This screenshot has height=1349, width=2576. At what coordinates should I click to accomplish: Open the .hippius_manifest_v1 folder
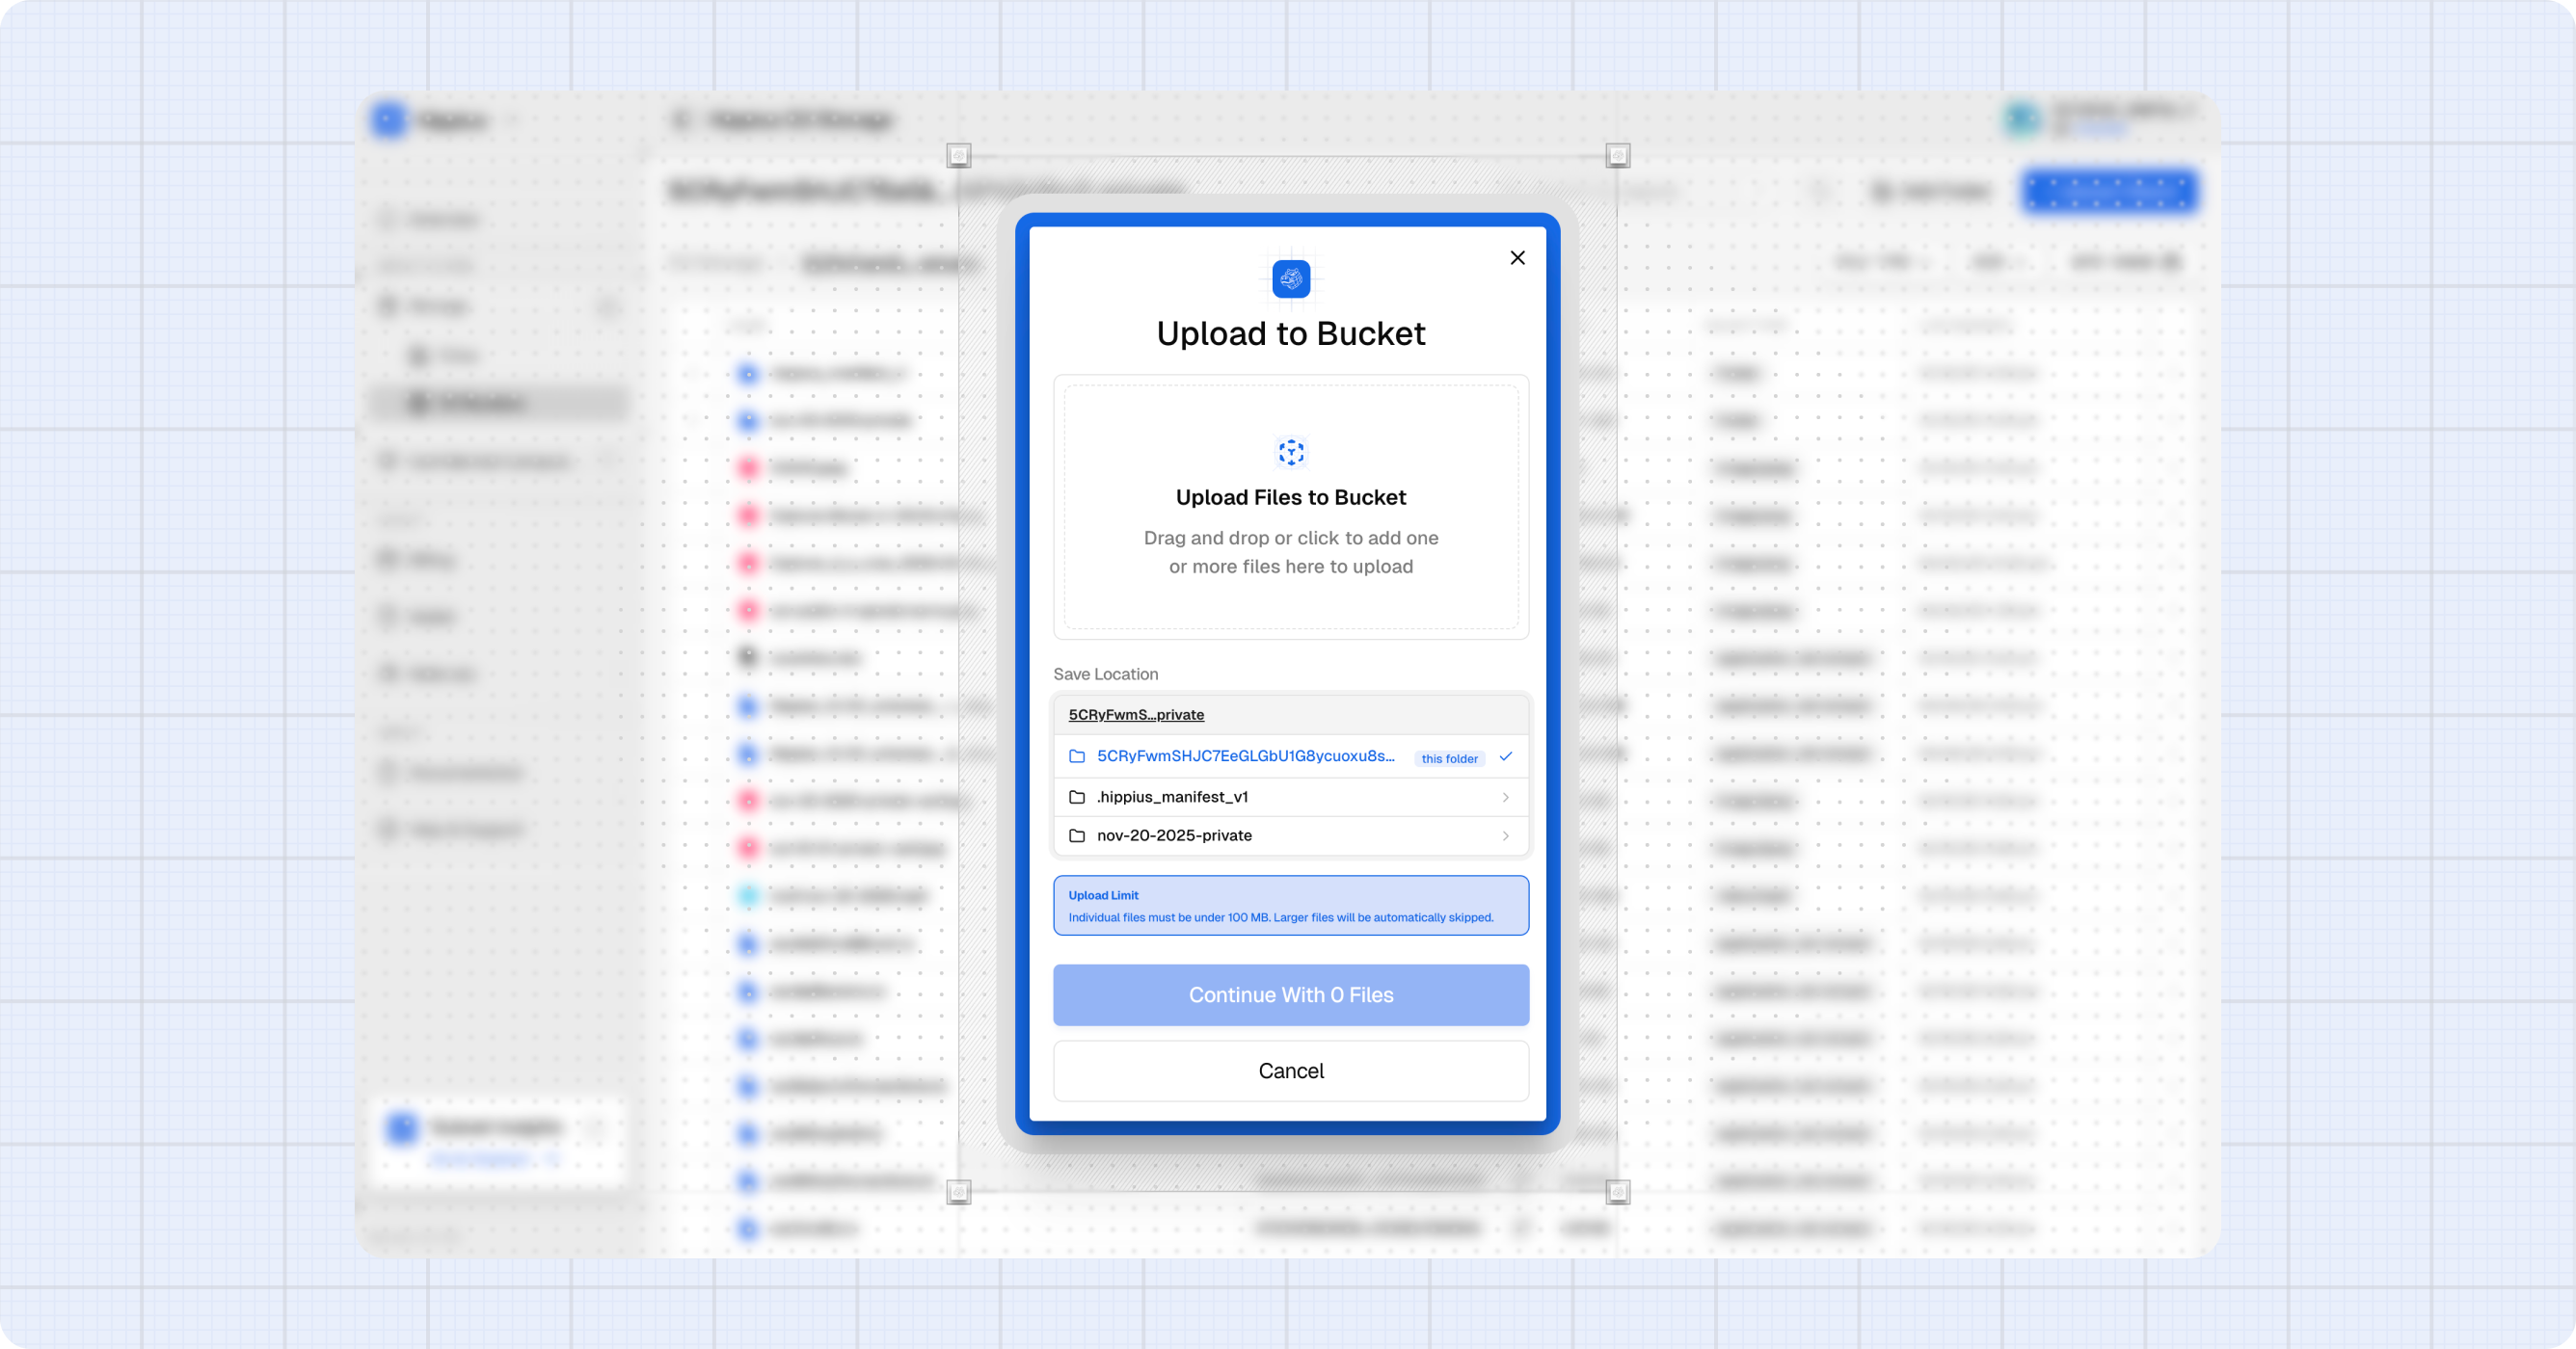point(1291,797)
